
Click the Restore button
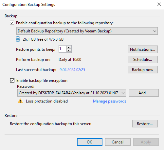pyautogui.click(x=145, y=124)
